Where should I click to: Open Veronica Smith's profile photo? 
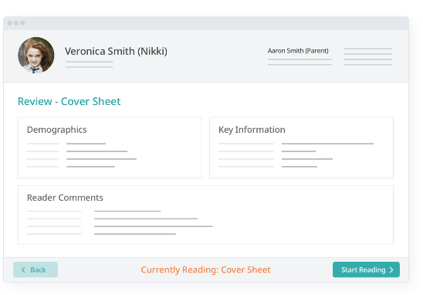[x=36, y=55]
